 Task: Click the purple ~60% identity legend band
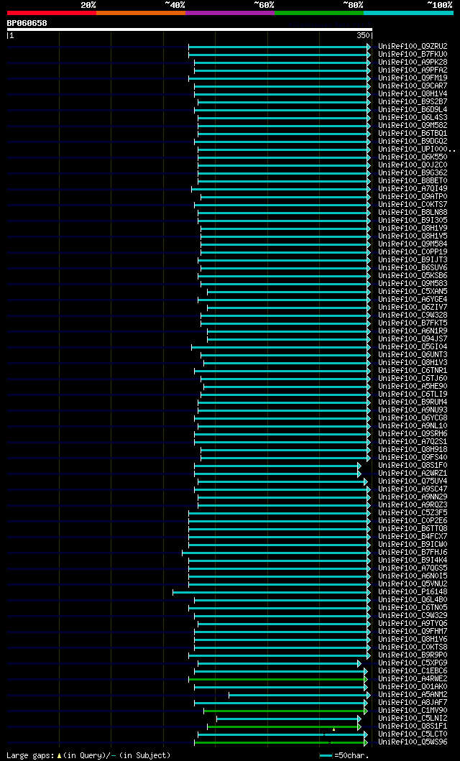tap(230, 13)
